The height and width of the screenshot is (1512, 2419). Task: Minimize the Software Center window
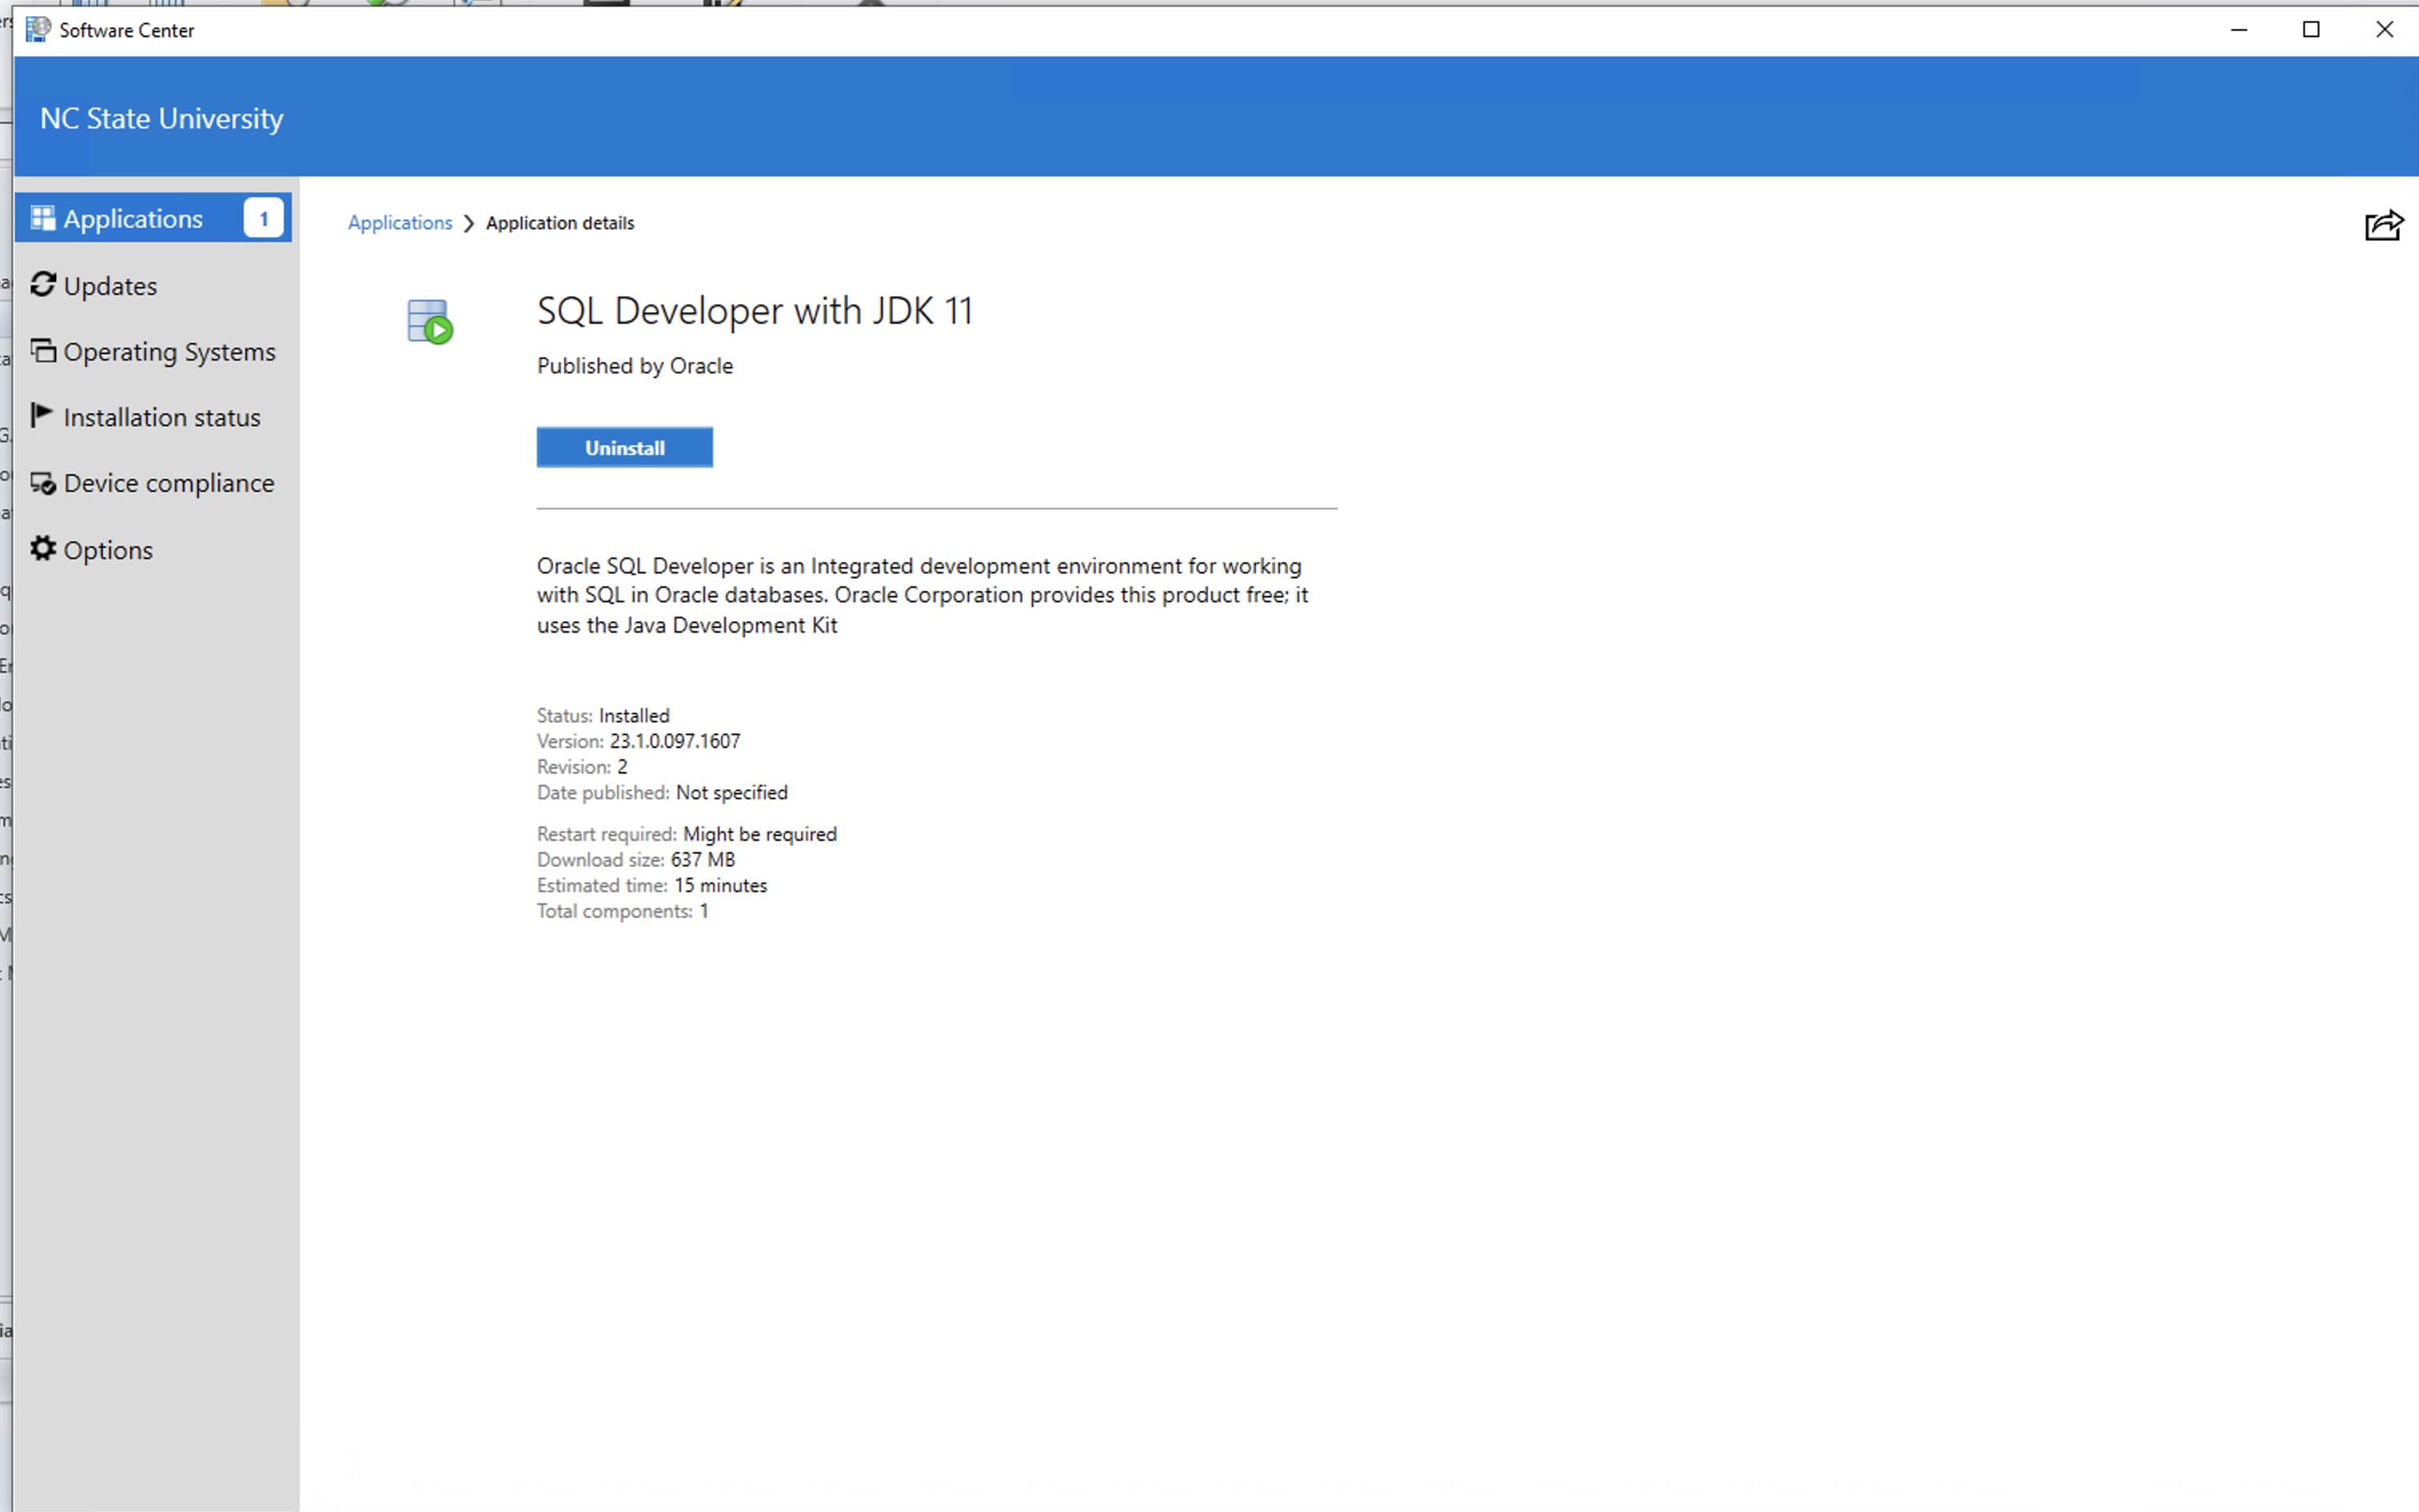(2239, 30)
